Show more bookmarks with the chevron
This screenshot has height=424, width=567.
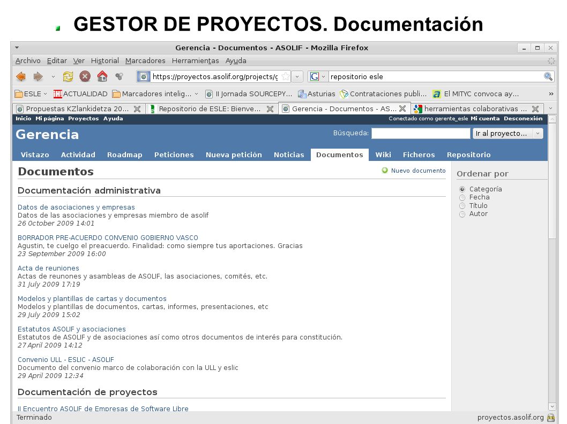tap(551, 94)
